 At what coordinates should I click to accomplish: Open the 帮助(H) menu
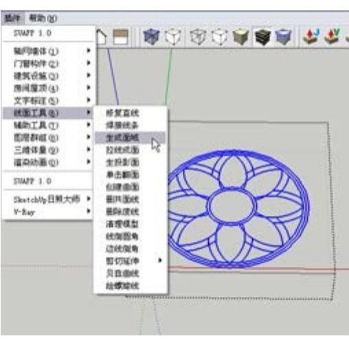(x=43, y=19)
